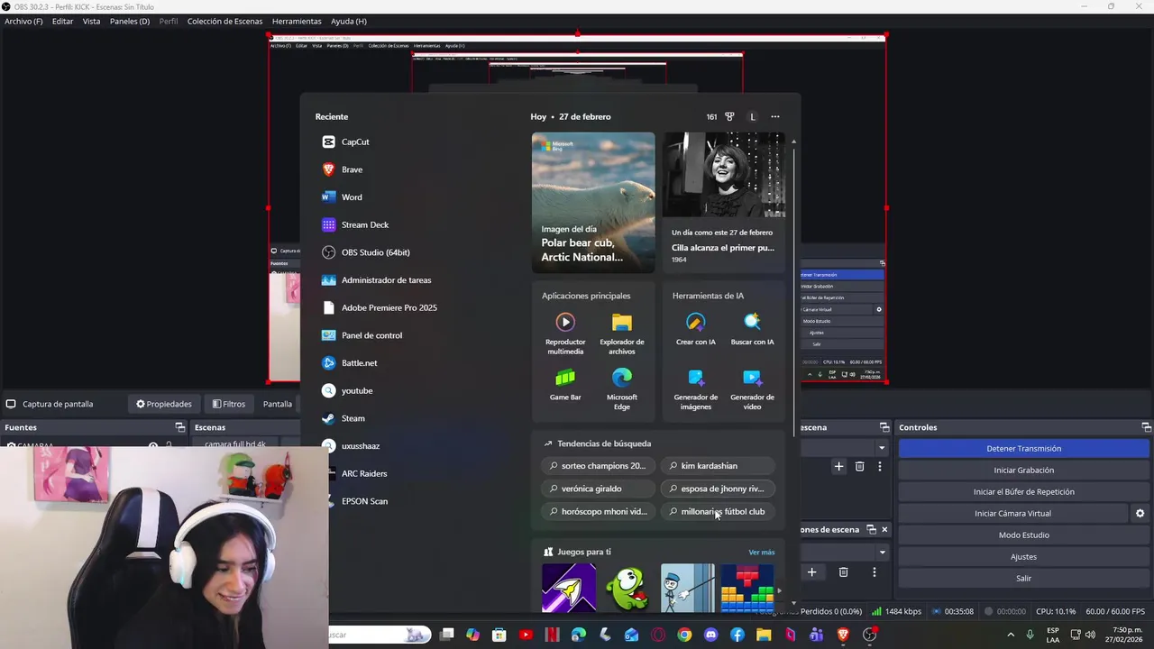Click Iniciar el Búfer de Repetición

coord(1023,492)
